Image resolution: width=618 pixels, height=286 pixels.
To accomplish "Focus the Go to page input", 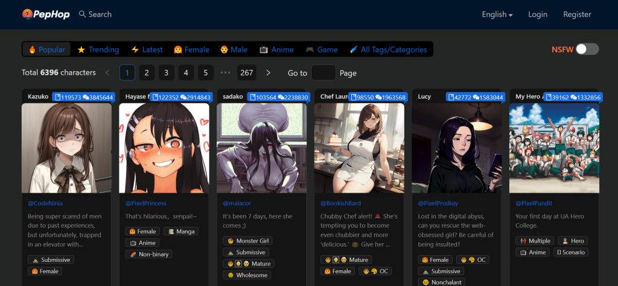I will 323,73.
